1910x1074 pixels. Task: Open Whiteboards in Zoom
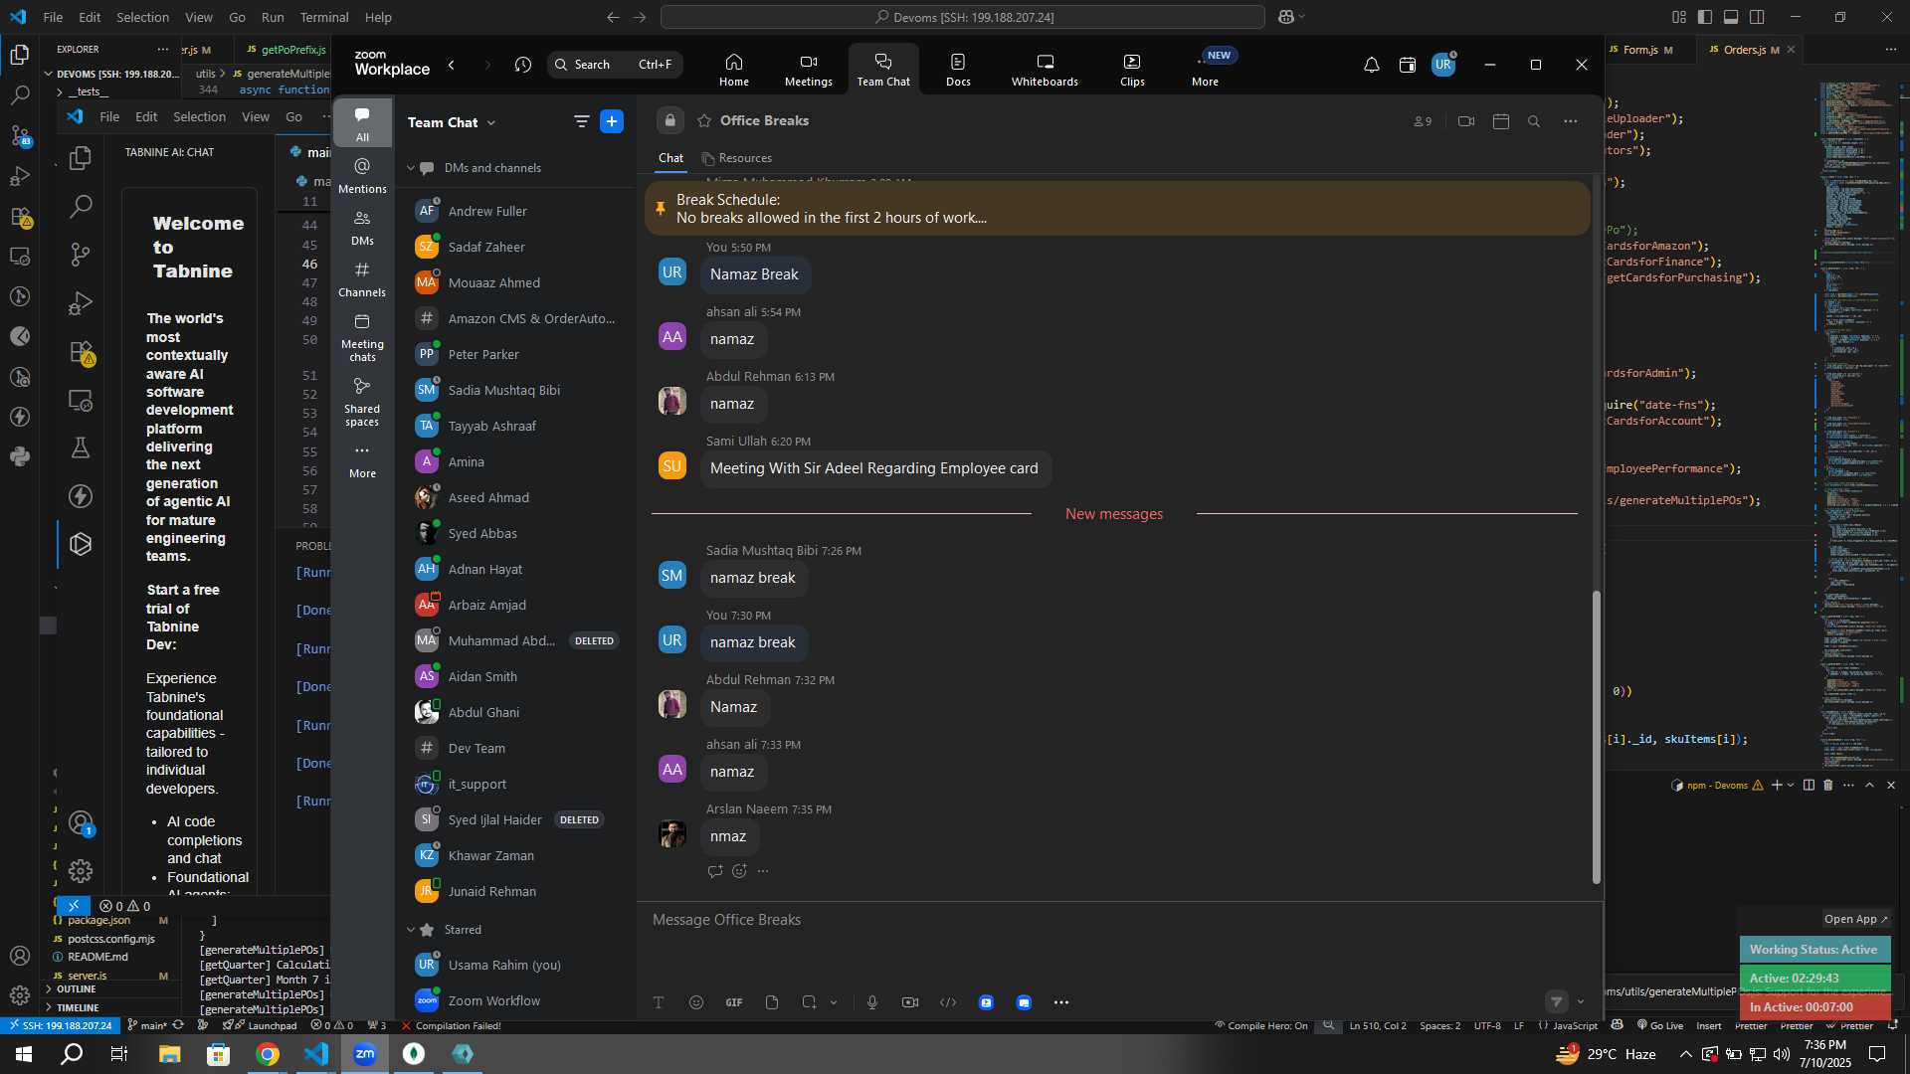[x=1045, y=69]
